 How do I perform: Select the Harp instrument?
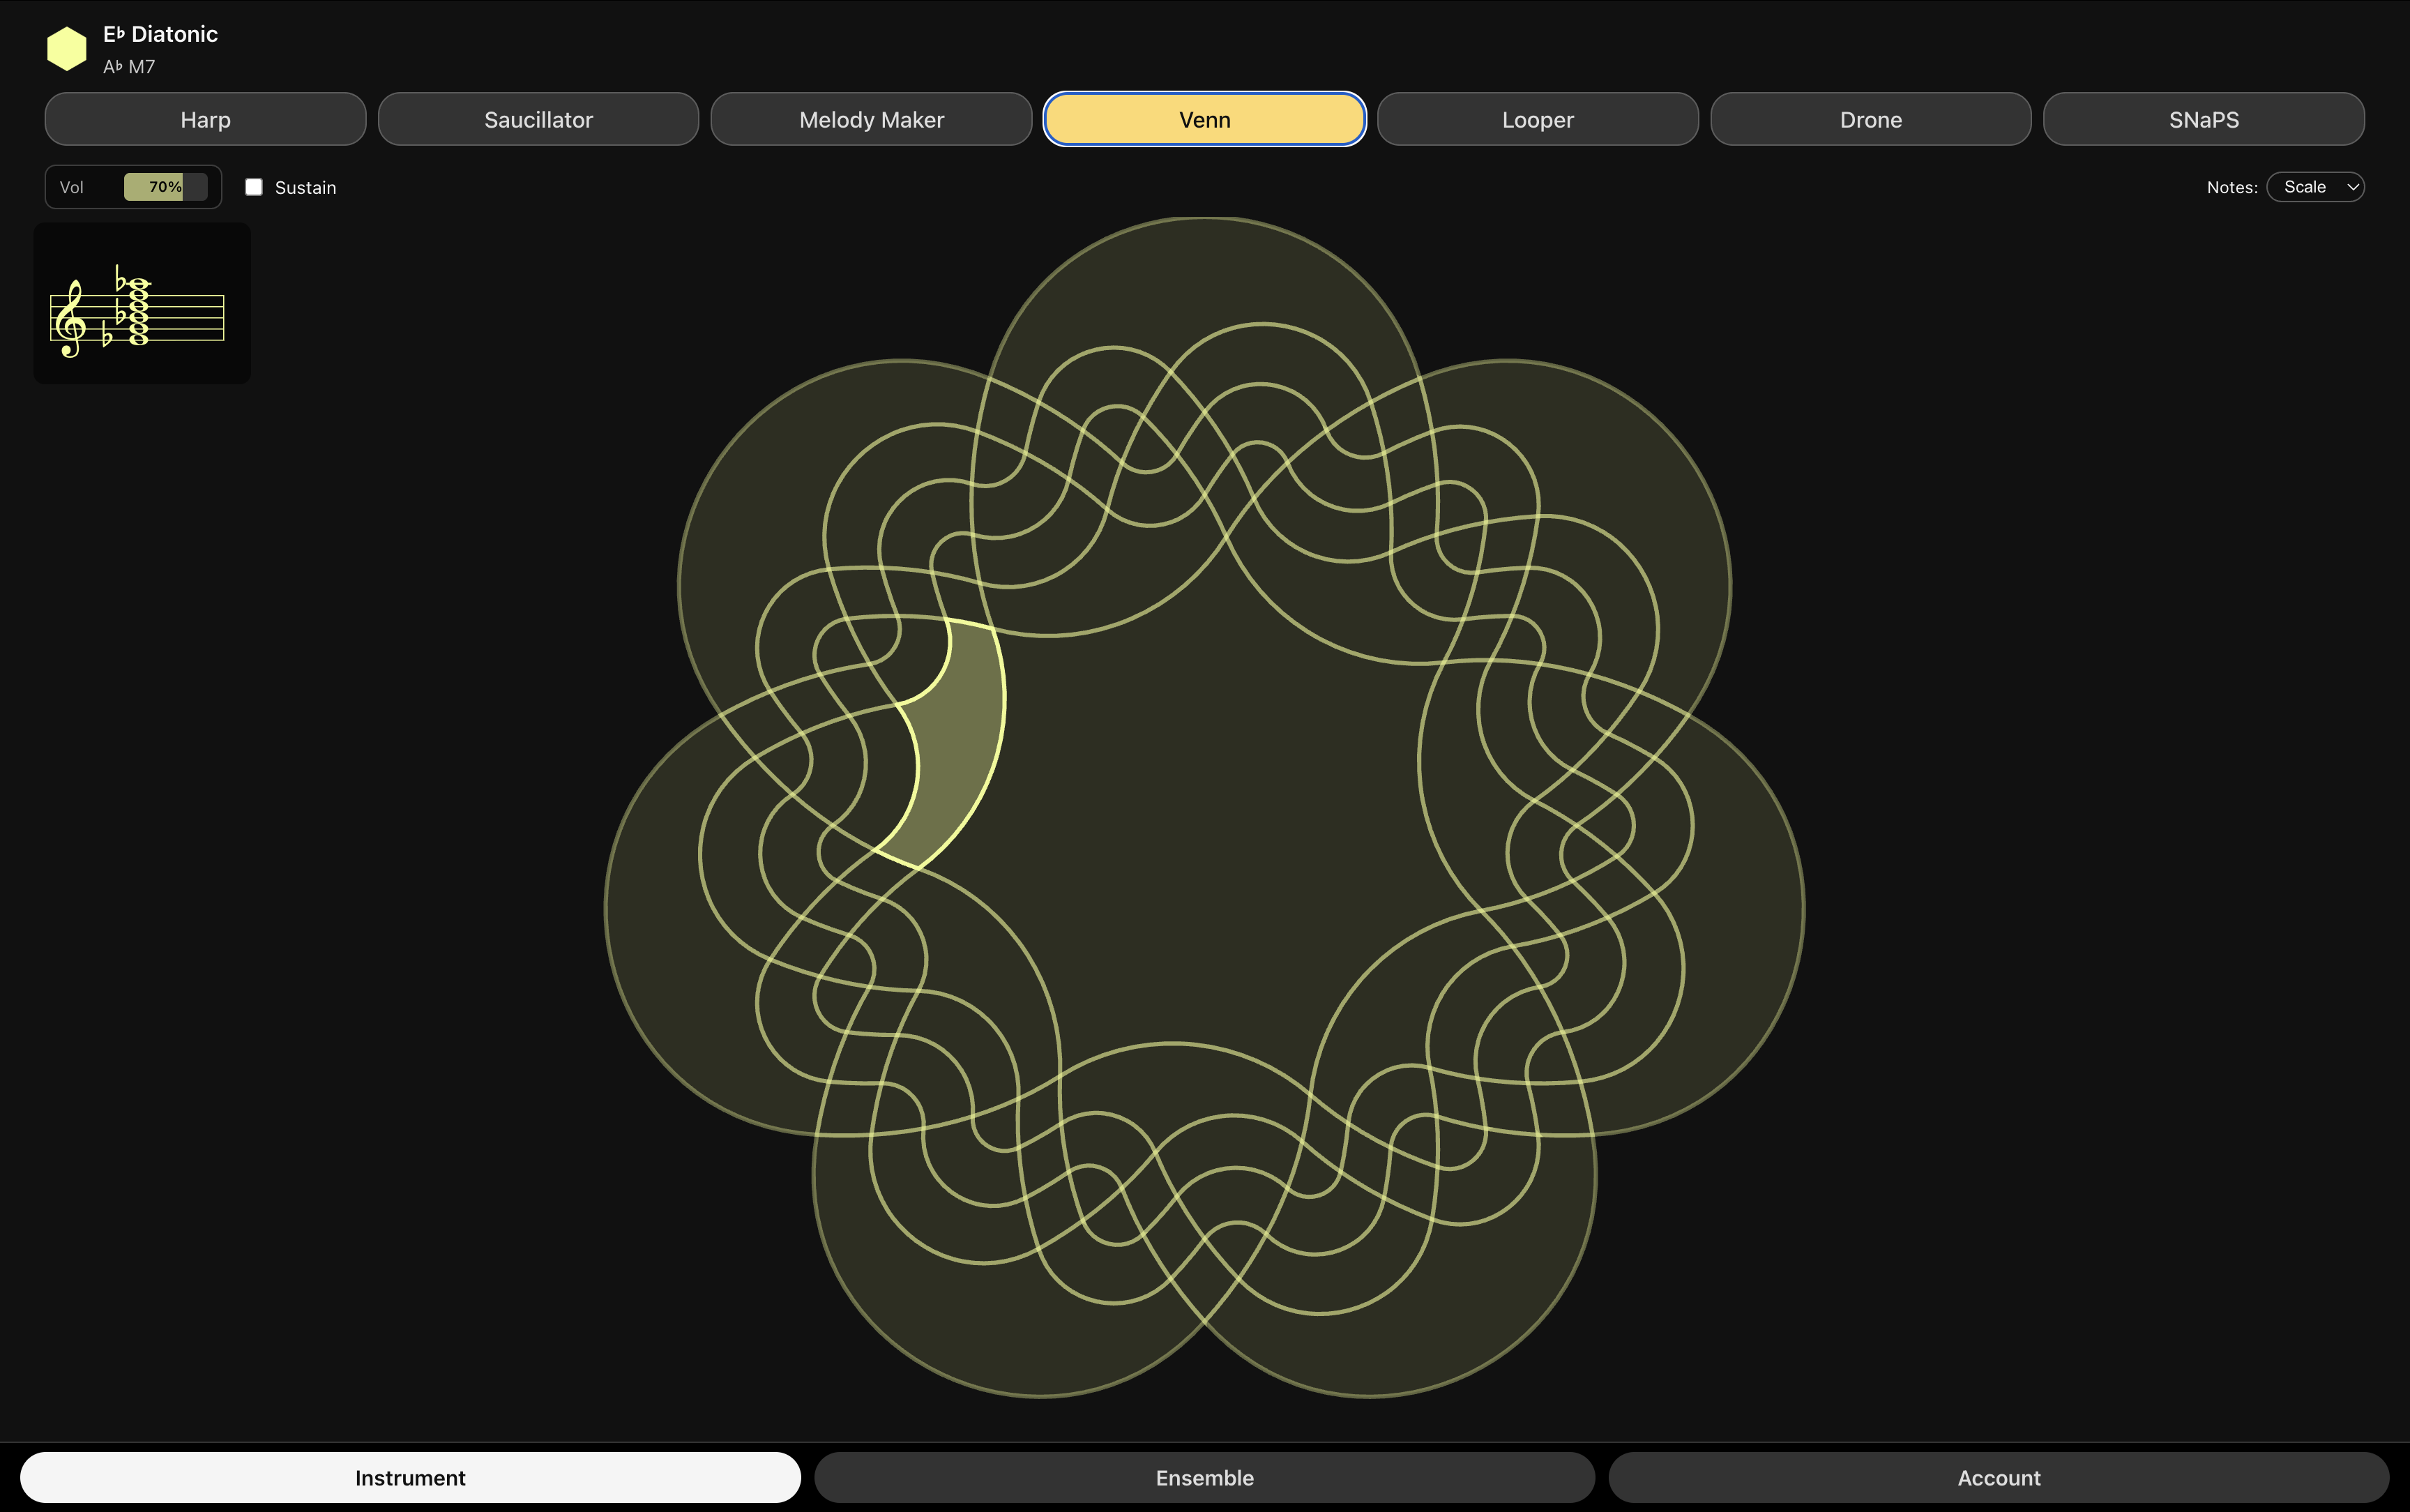(205, 119)
